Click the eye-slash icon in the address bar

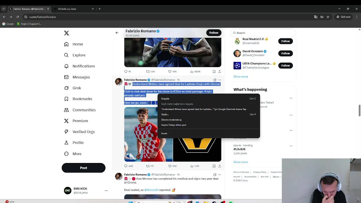point(322,17)
